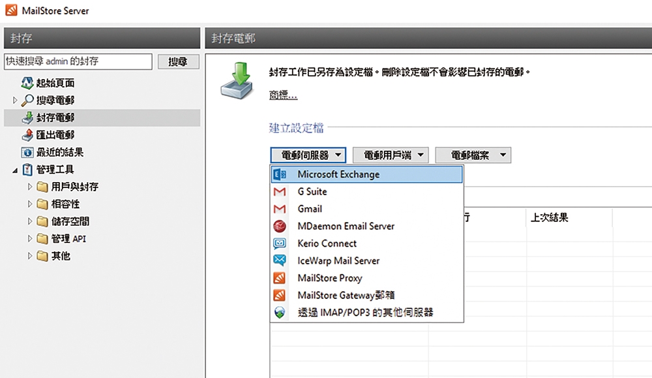Focus the 快速搜尋 admin 的封存 search field

pyautogui.click(x=78, y=61)
